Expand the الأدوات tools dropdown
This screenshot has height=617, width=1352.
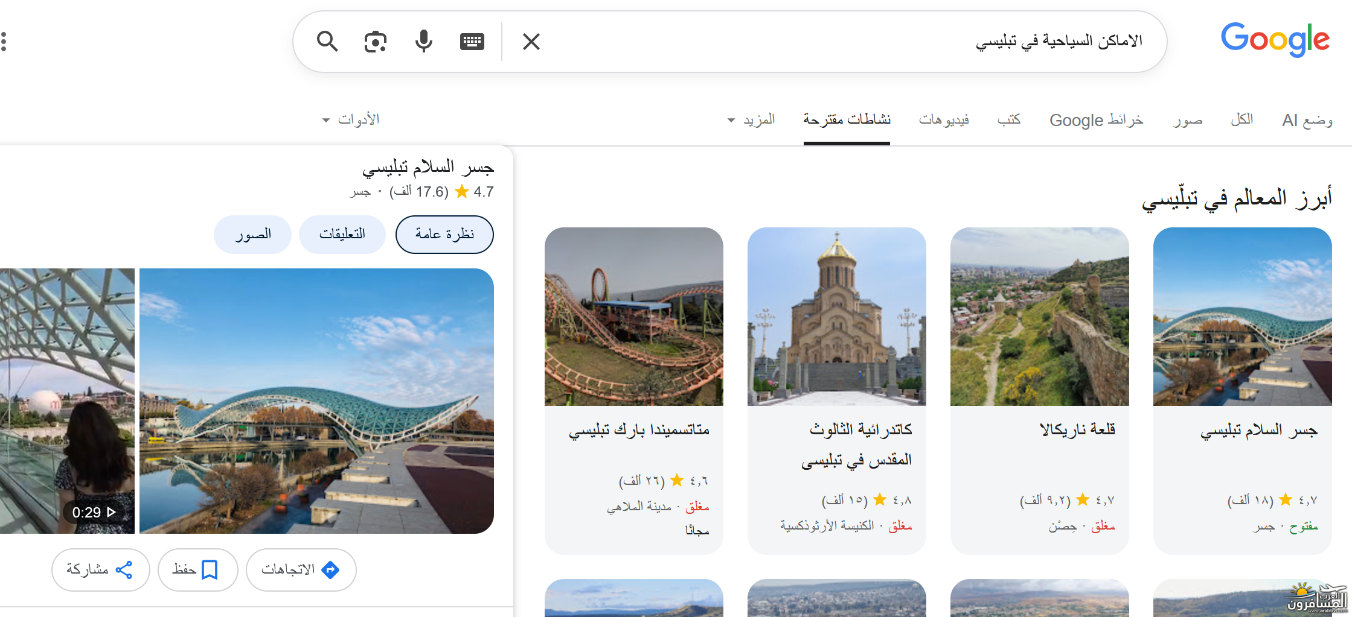[351, 119]
